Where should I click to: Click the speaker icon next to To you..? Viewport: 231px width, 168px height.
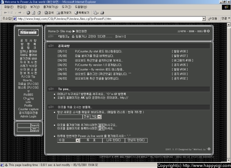pyautogui.click(x=51, y=89)
